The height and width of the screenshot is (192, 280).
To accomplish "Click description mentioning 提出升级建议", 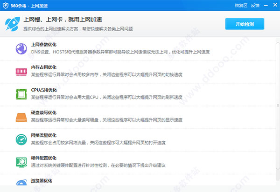I will pos(98,166).
